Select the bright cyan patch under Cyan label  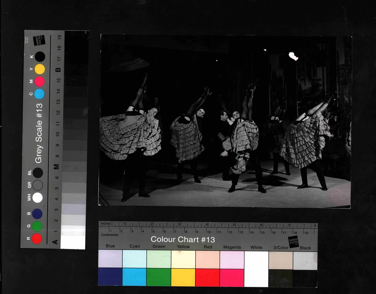[x=135, y=277]
